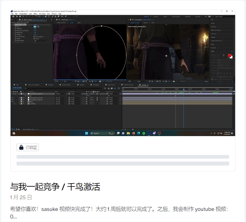Click the timeline layer search icon

(x=26, y=88)
